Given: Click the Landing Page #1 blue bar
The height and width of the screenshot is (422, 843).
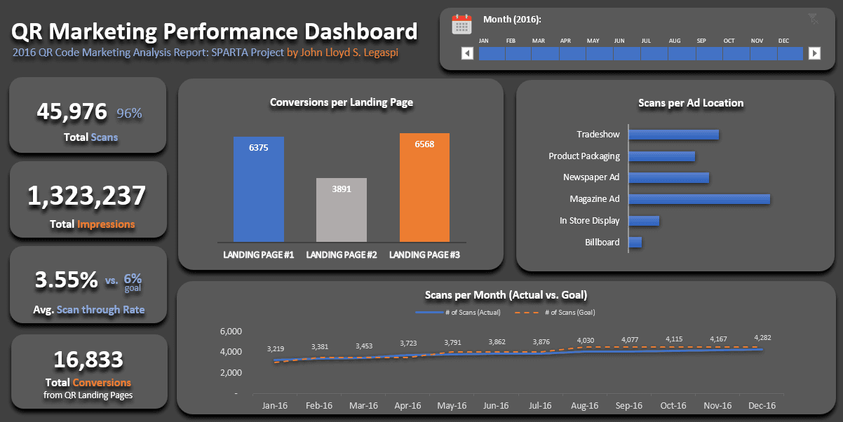Looking at the screenshot, I should (259, 189).
